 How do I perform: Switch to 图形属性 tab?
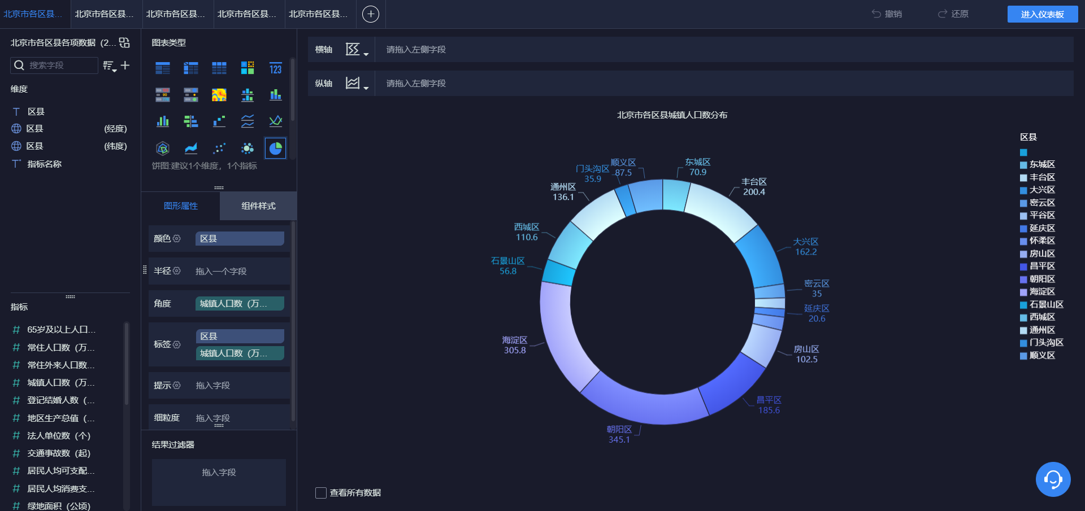pyautogui.click(x=181, y=206)
